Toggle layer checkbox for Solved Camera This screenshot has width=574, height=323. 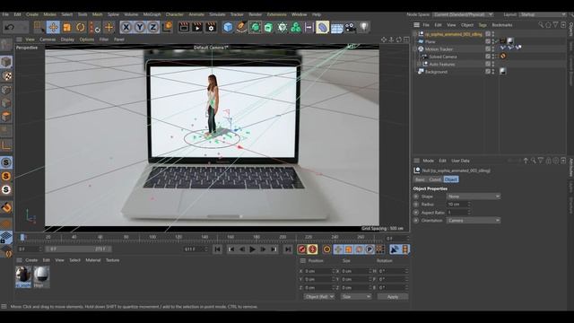488,57
